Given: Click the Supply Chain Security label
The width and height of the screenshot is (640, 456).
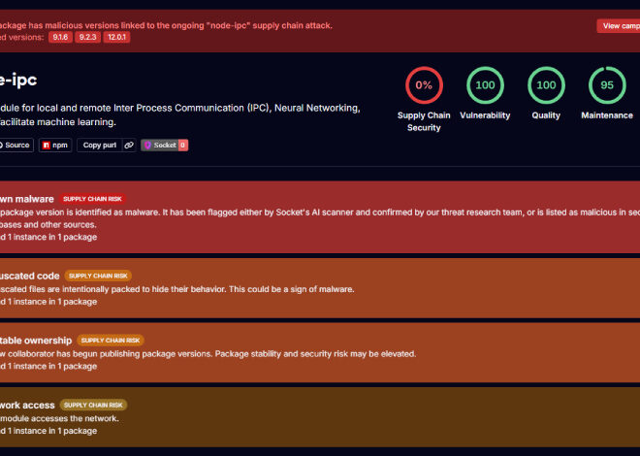Looking at the screenshot, I should pyautogui.click(x=424, y=121).
